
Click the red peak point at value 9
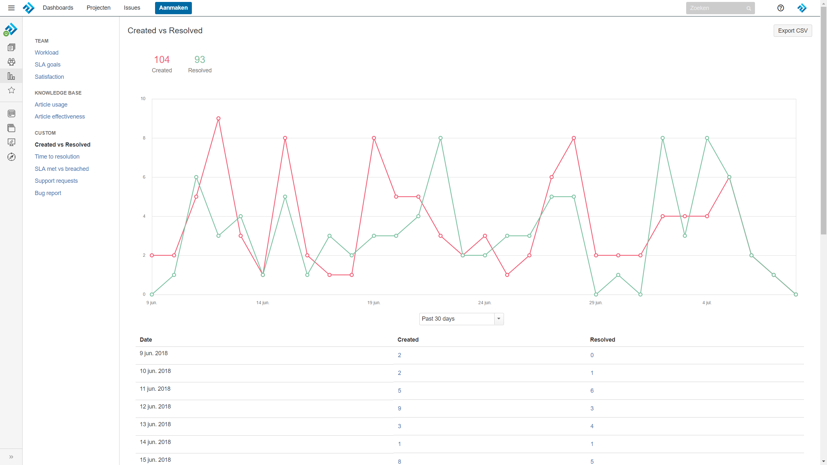point(218,119)
